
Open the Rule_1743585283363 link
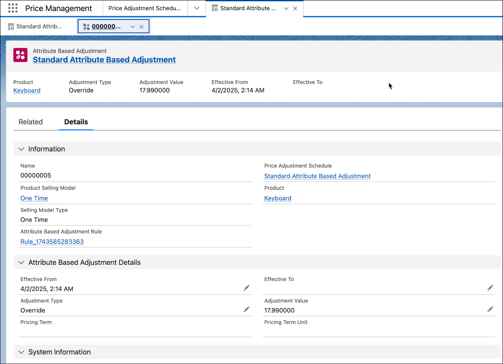tap(52, 242)
